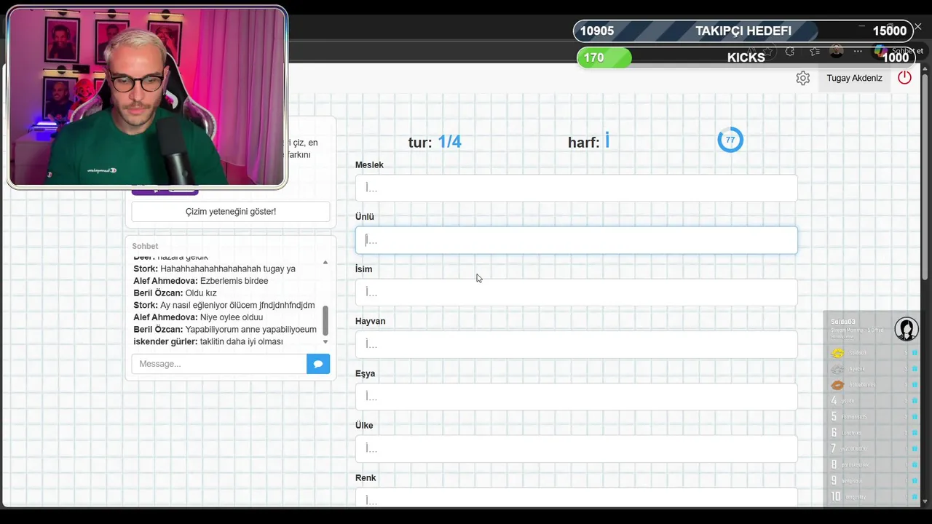Click Beril Özcan's message 'Oldu kız'
The height and width of the screenshot is (524, 932).
tap(201, 293)
